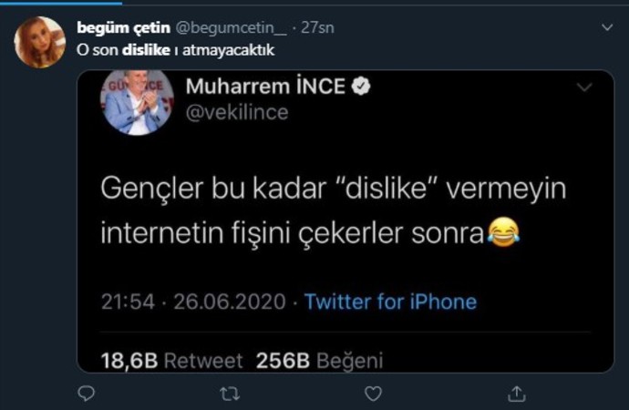Retweet begüm çetin's tweet
This screenshot has width=629, height=410.
click(x=231, y=394)
